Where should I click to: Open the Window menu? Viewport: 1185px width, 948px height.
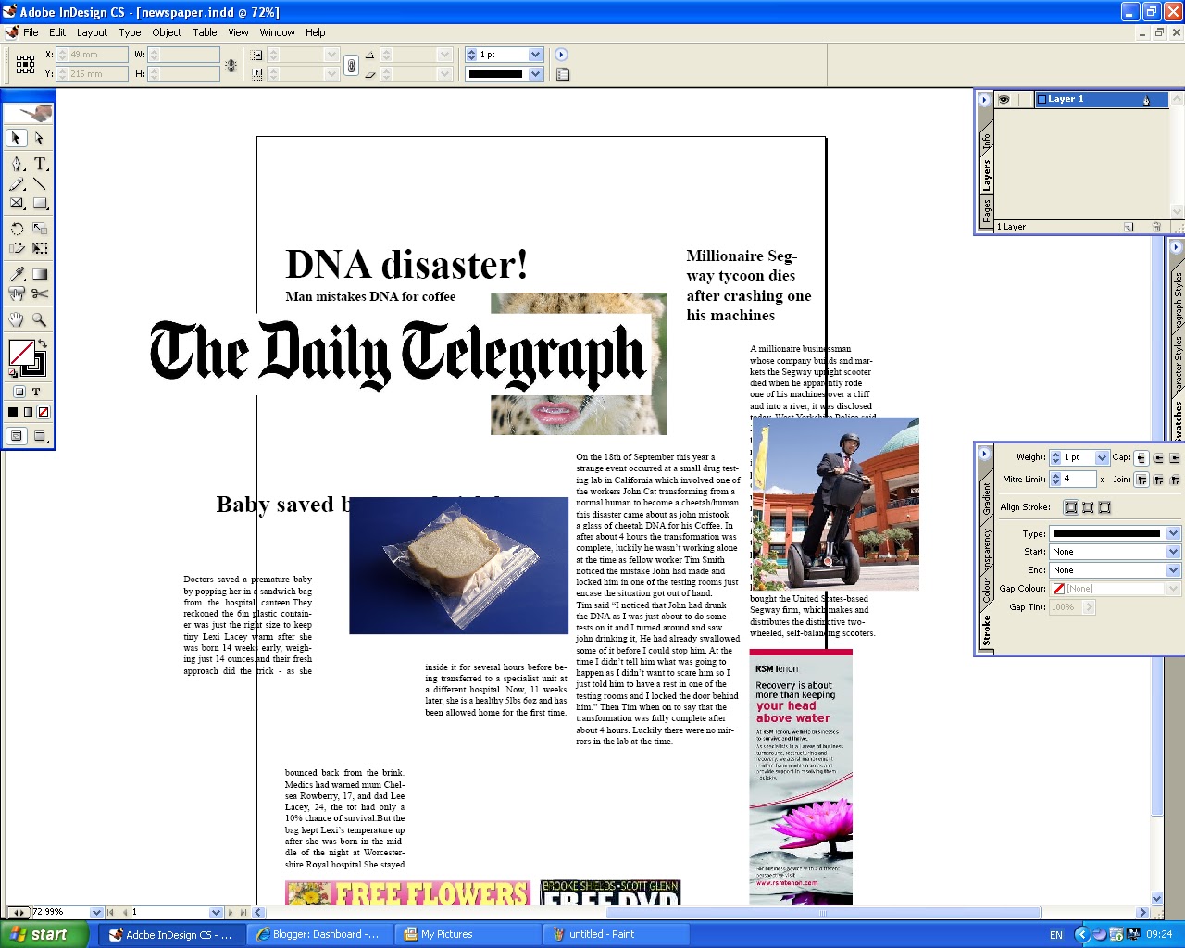277,32
